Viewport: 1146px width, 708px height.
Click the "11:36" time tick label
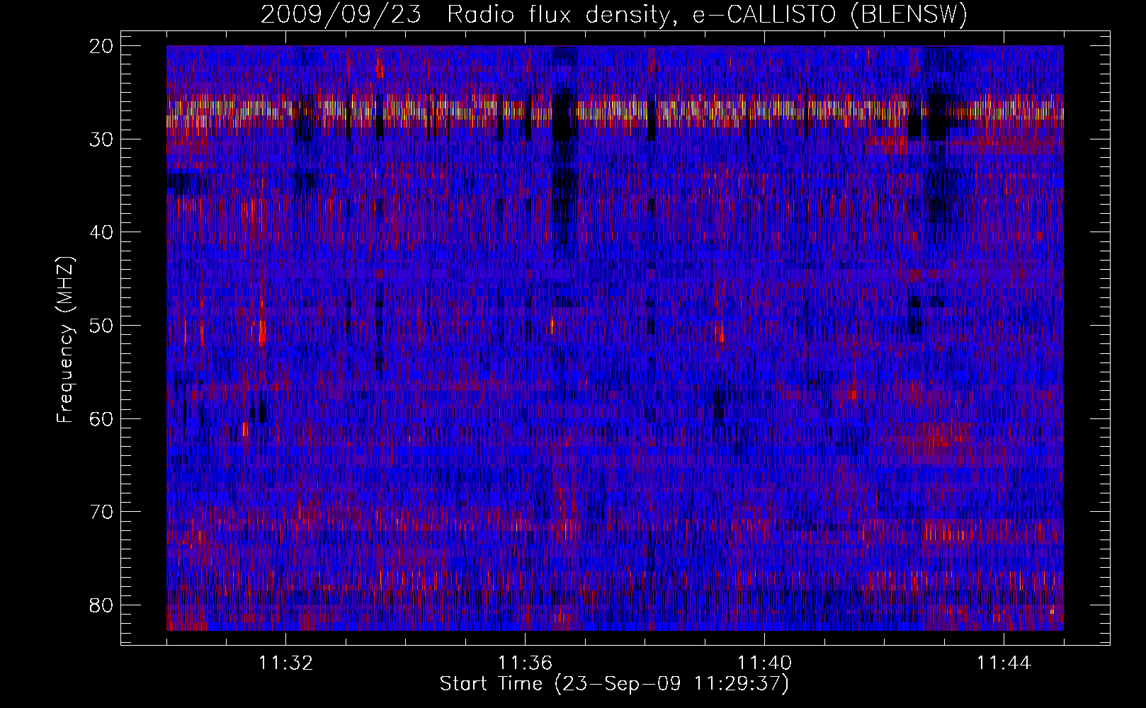point(525,663)
